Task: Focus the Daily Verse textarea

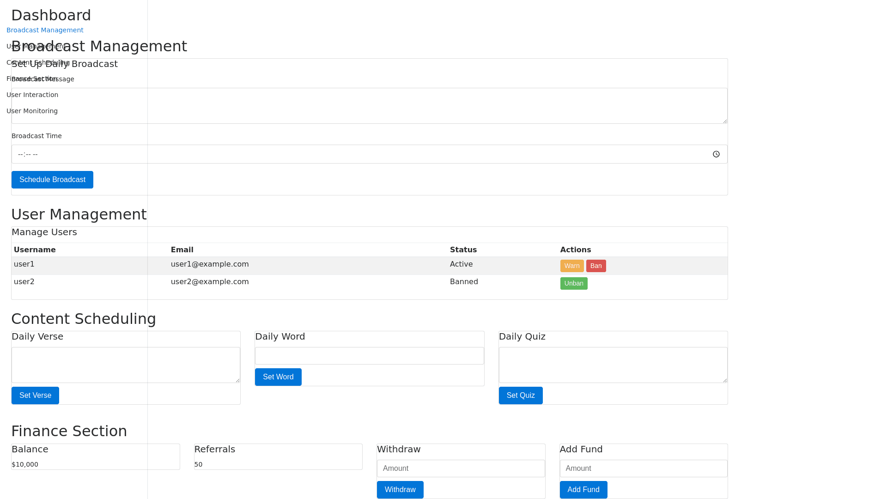Action: [126, 365]
